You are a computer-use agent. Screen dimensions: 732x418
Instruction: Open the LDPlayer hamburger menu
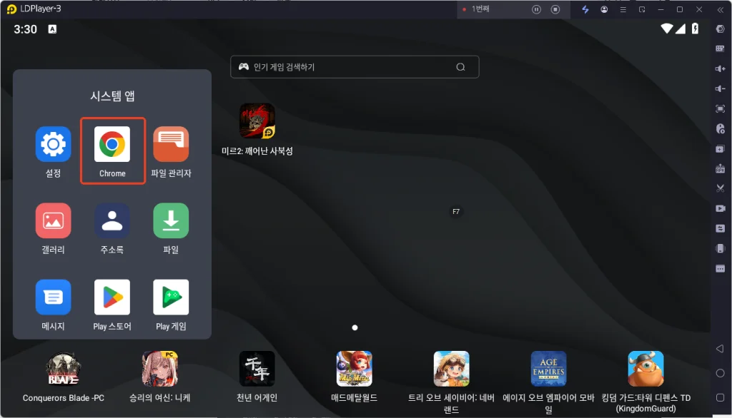click(623, 9)
